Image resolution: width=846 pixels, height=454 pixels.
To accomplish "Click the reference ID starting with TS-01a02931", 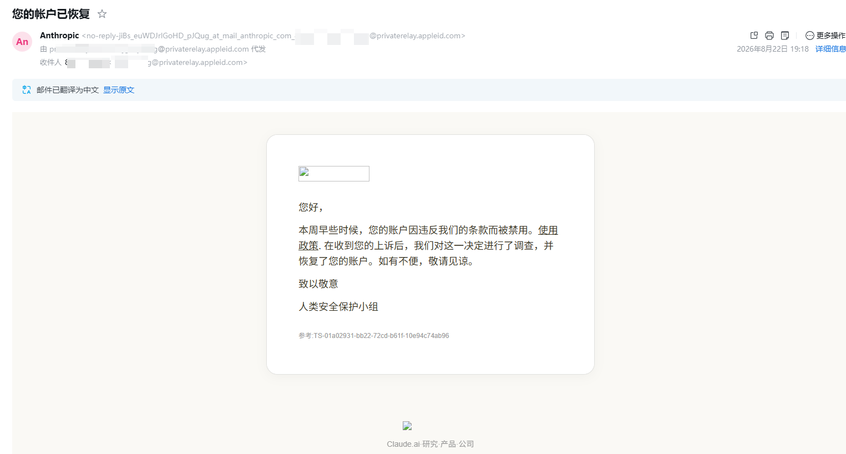I will click(x=382, y=336).
